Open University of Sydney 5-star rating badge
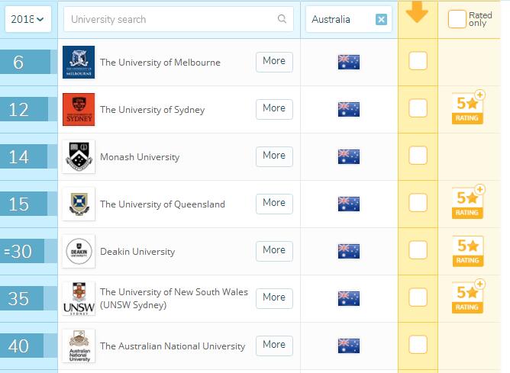The image size is (510, 373). click(x=469, y=109)
